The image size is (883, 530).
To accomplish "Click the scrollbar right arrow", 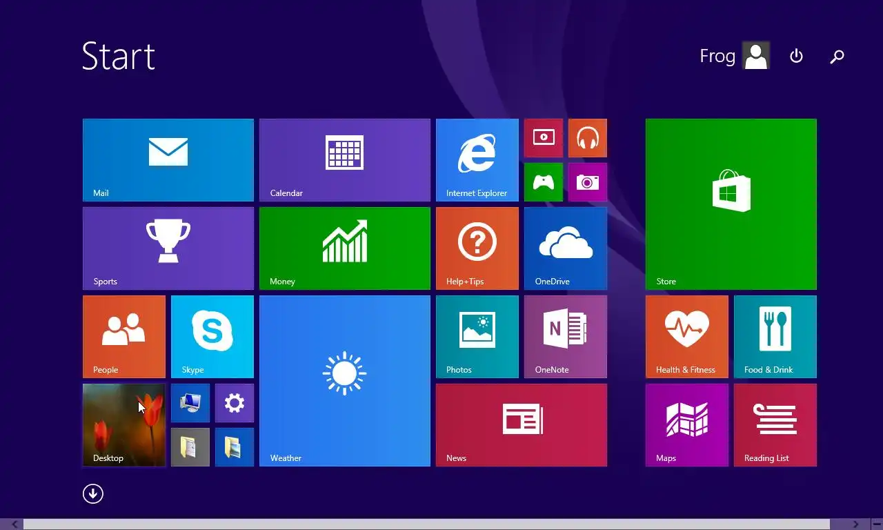I will [855, 524].
